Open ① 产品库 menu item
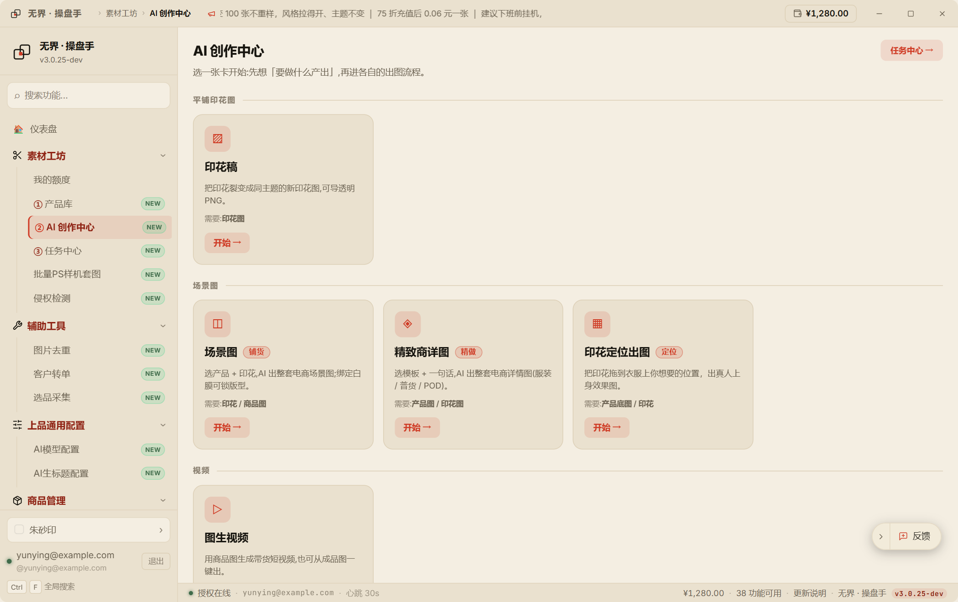This screenshot has width=958, height=602. tap(99, 204)
